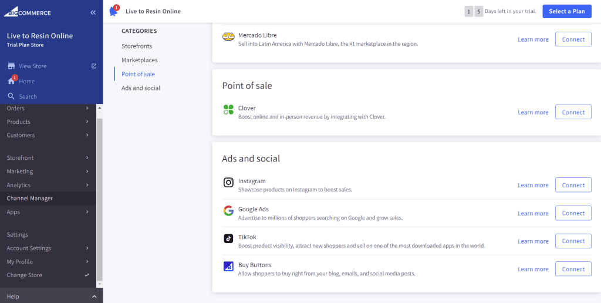Connect the Buy Buttons channel

[573, 269]
